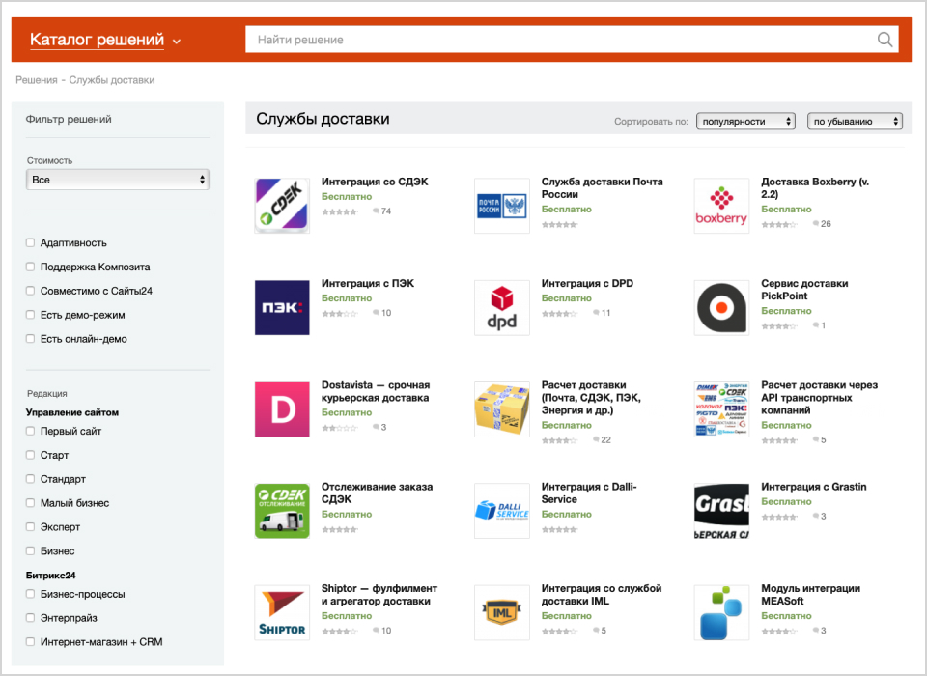Select the ПЭК logo icon

point(282,307)
